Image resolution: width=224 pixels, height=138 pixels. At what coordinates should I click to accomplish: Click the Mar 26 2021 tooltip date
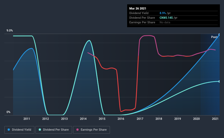(138, 8)
